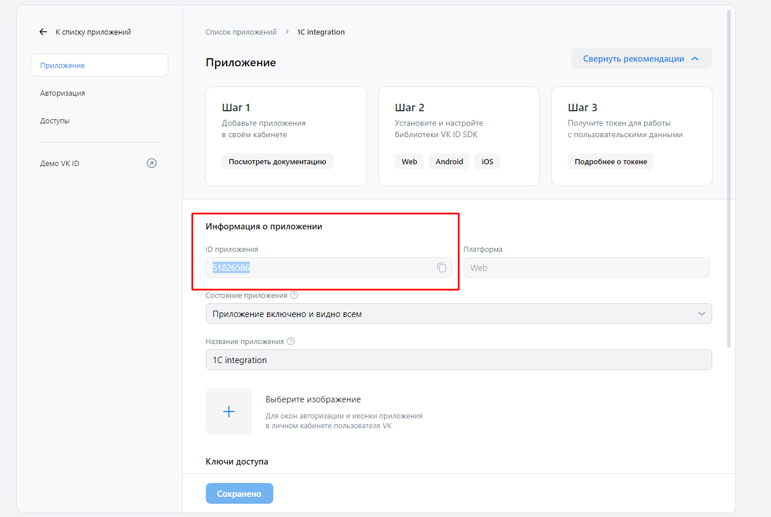Click Название приложения input field
Screen dimensions: 771x517
459,360
